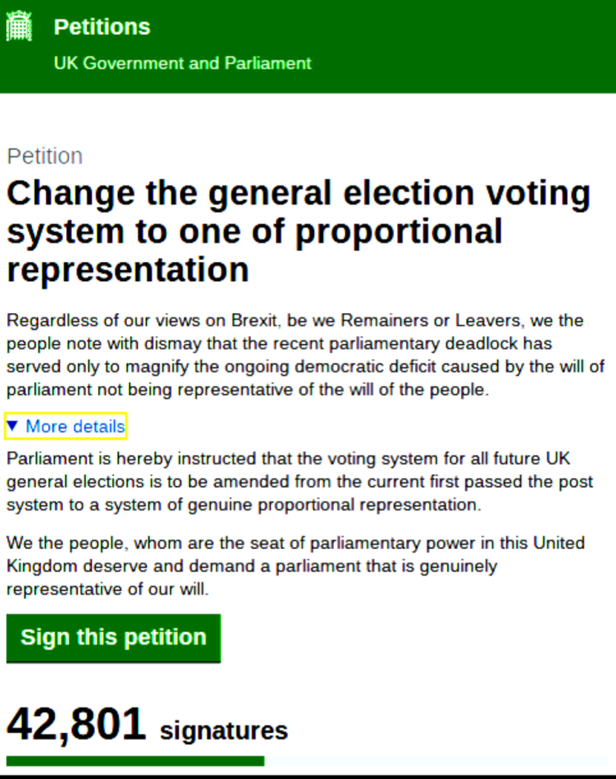Click the words United Kingdom in the last paragraph
Screen dimensions: 616x779
(x=560, y=543)
